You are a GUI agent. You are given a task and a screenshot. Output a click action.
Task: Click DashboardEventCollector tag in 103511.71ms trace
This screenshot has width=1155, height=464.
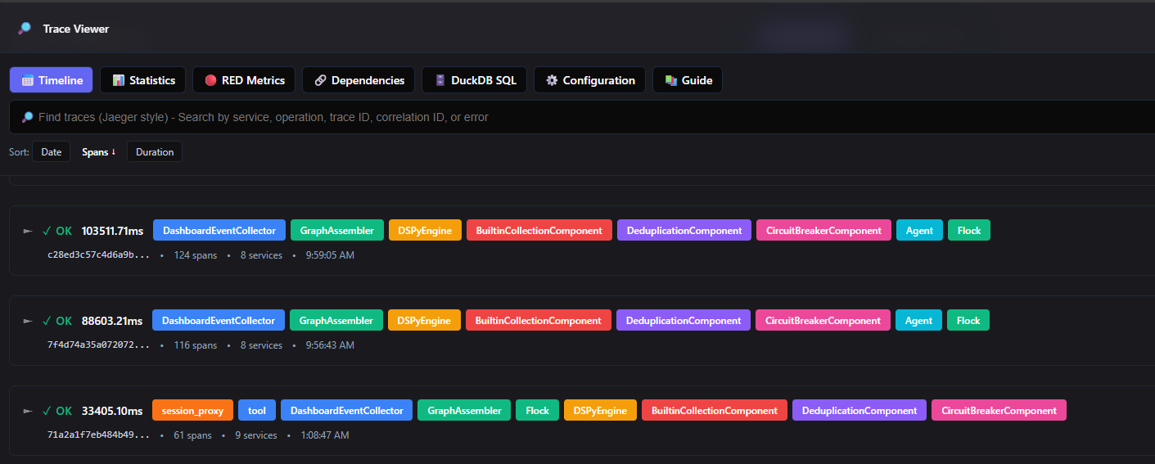coord(219,231)
